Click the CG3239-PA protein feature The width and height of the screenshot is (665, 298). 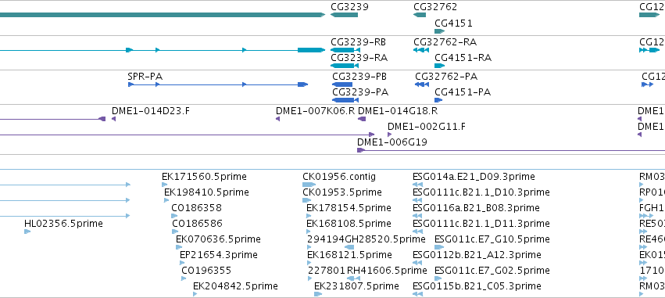point(345,100)
